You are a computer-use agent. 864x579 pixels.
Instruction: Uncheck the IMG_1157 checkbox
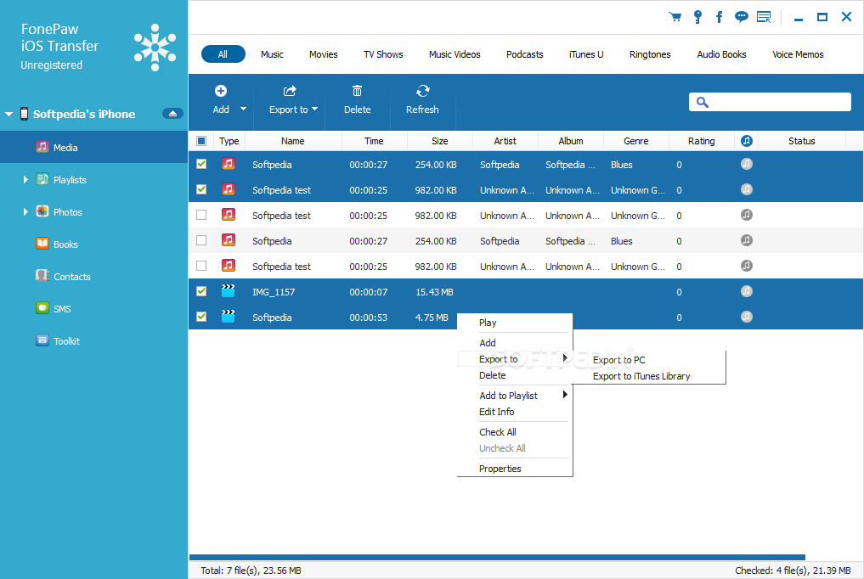click(x=201, y=291)
